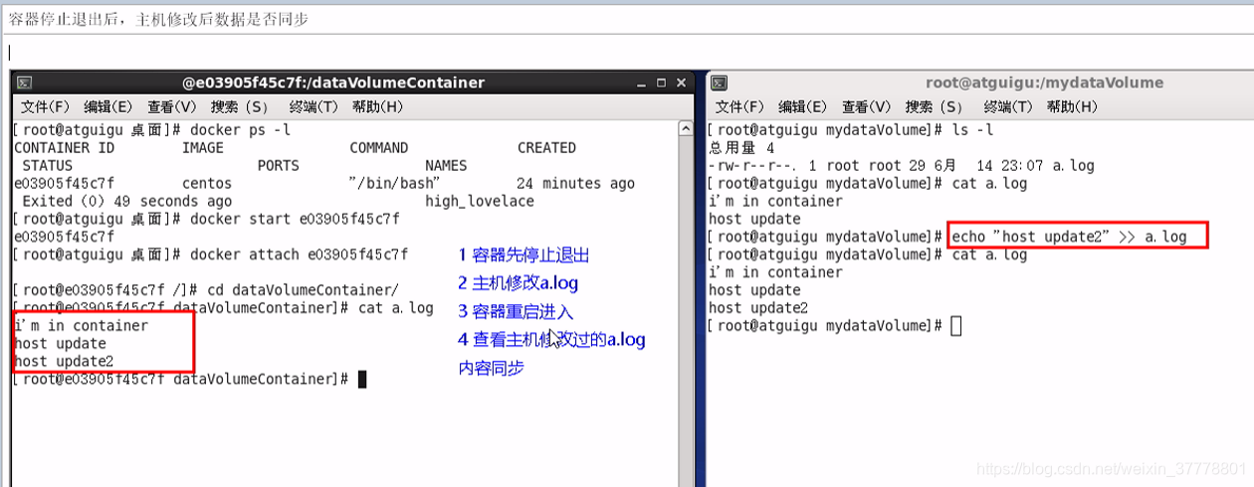Screen dimensions: 1254x487
Task: Click the '24 minutes ago' created value
Action: 575,184
